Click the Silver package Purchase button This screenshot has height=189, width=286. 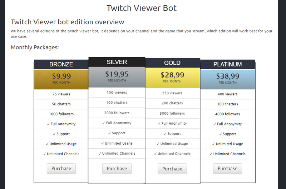tap(117, 169)
